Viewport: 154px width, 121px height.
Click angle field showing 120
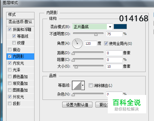point(91,43)
